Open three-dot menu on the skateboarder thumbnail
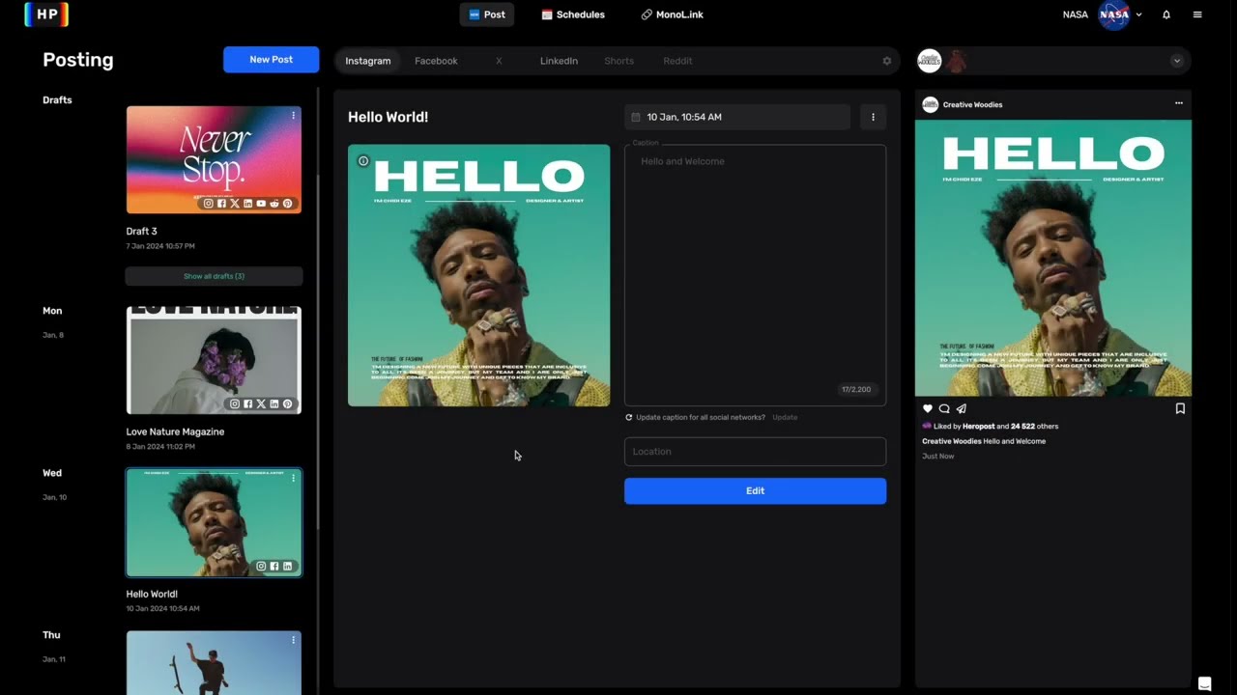Screen dimensions: 1237x695 coord(293,640)
